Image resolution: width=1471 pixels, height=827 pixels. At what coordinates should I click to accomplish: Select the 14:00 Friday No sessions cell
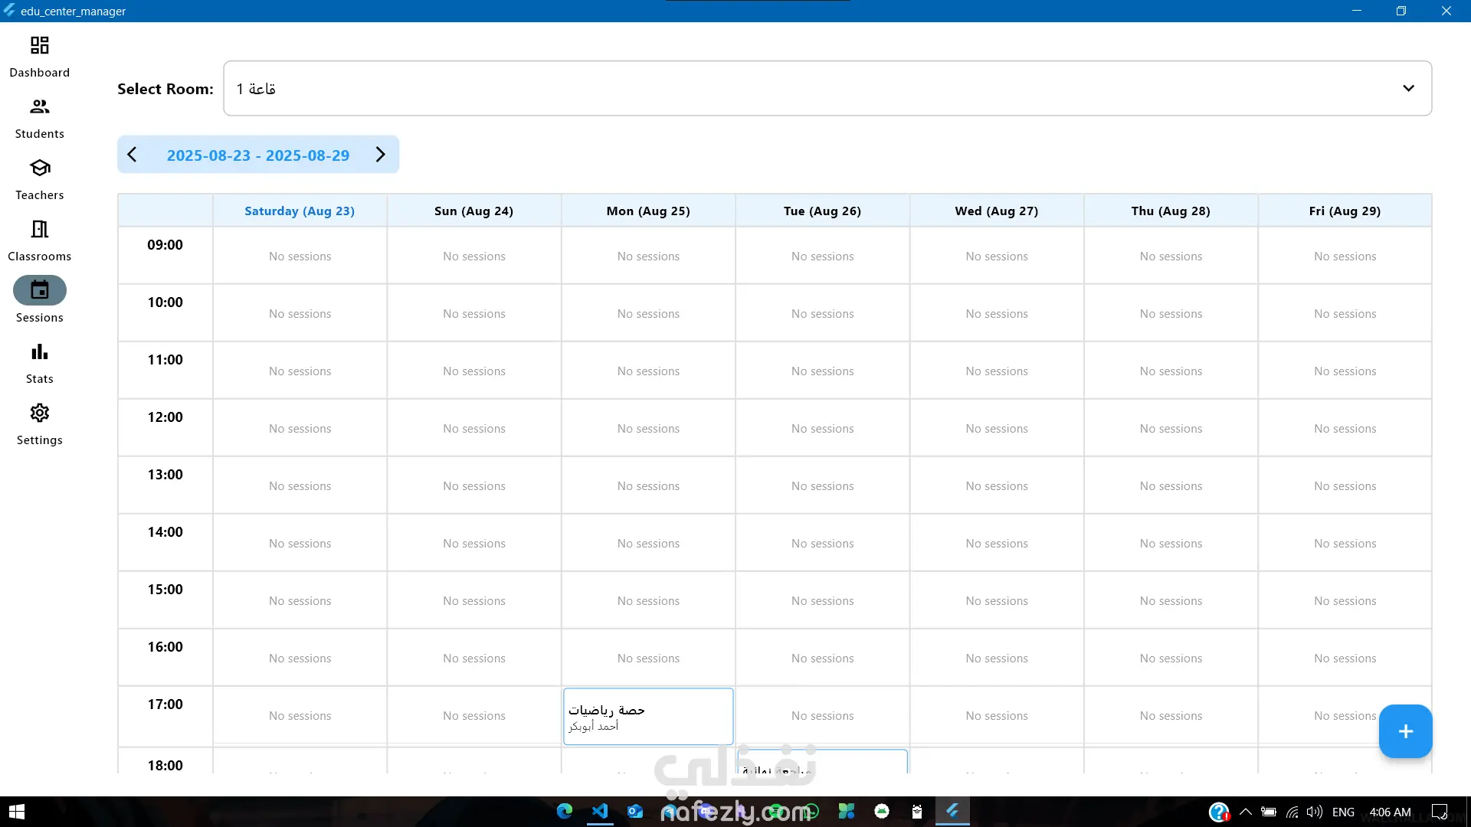(x=1345, y=543)
